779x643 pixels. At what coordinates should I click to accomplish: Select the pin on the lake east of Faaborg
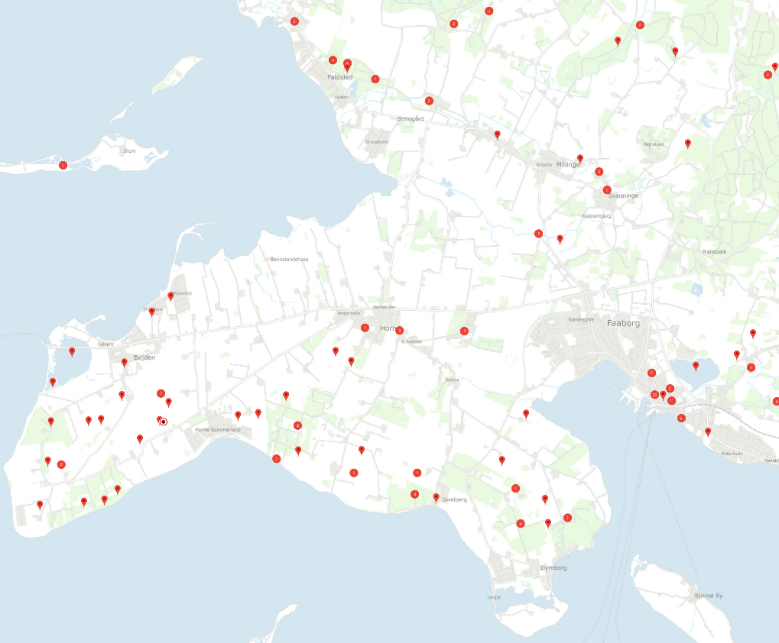(696, 366)
